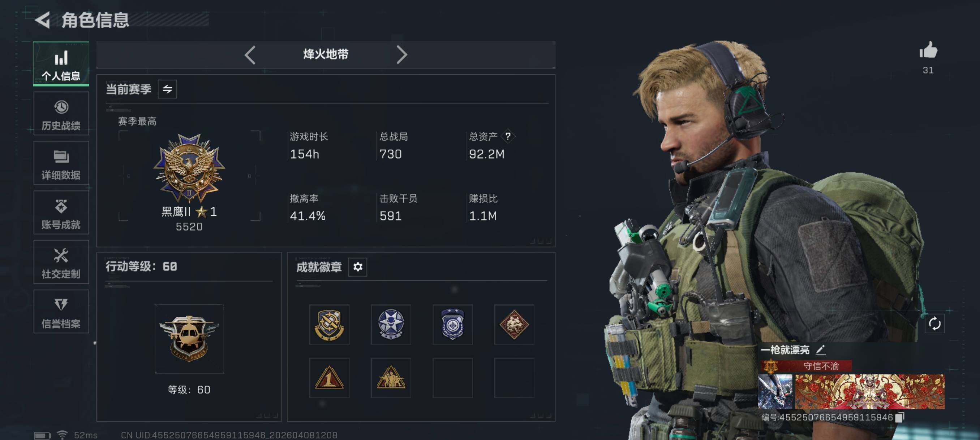
Task: Switch to previous mode with left chevron
Action: 250,55
